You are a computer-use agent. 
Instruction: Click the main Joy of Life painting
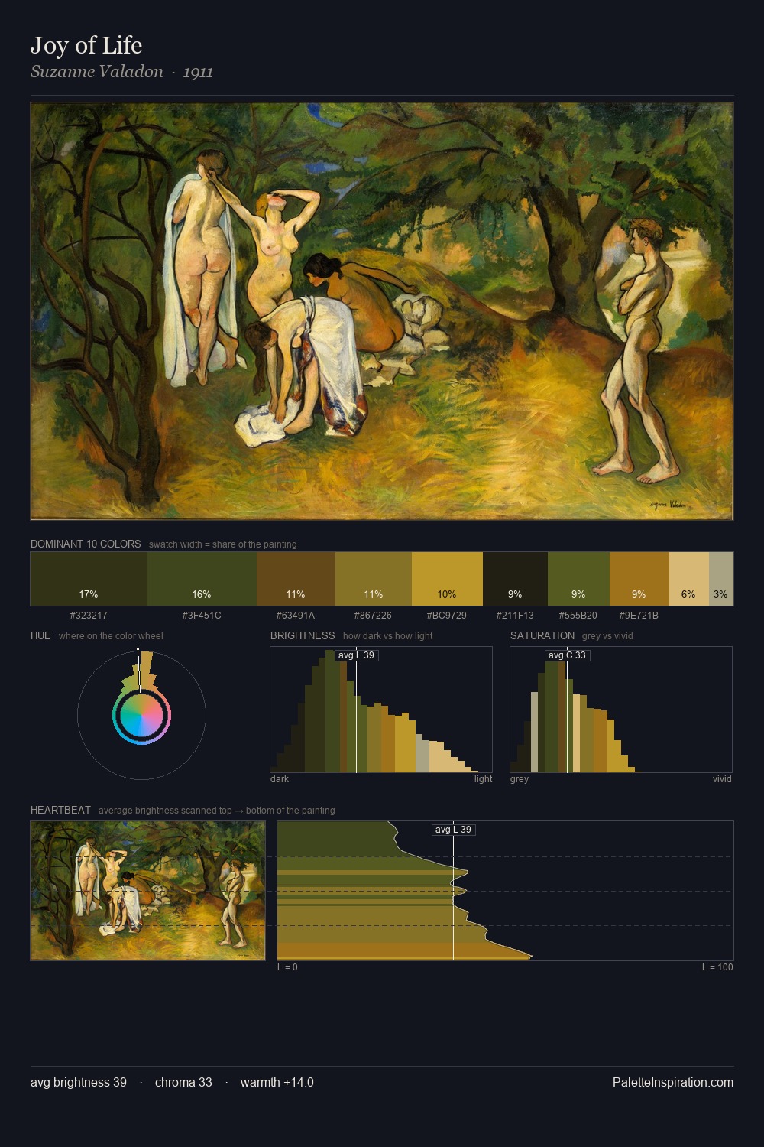coord(382,311)
